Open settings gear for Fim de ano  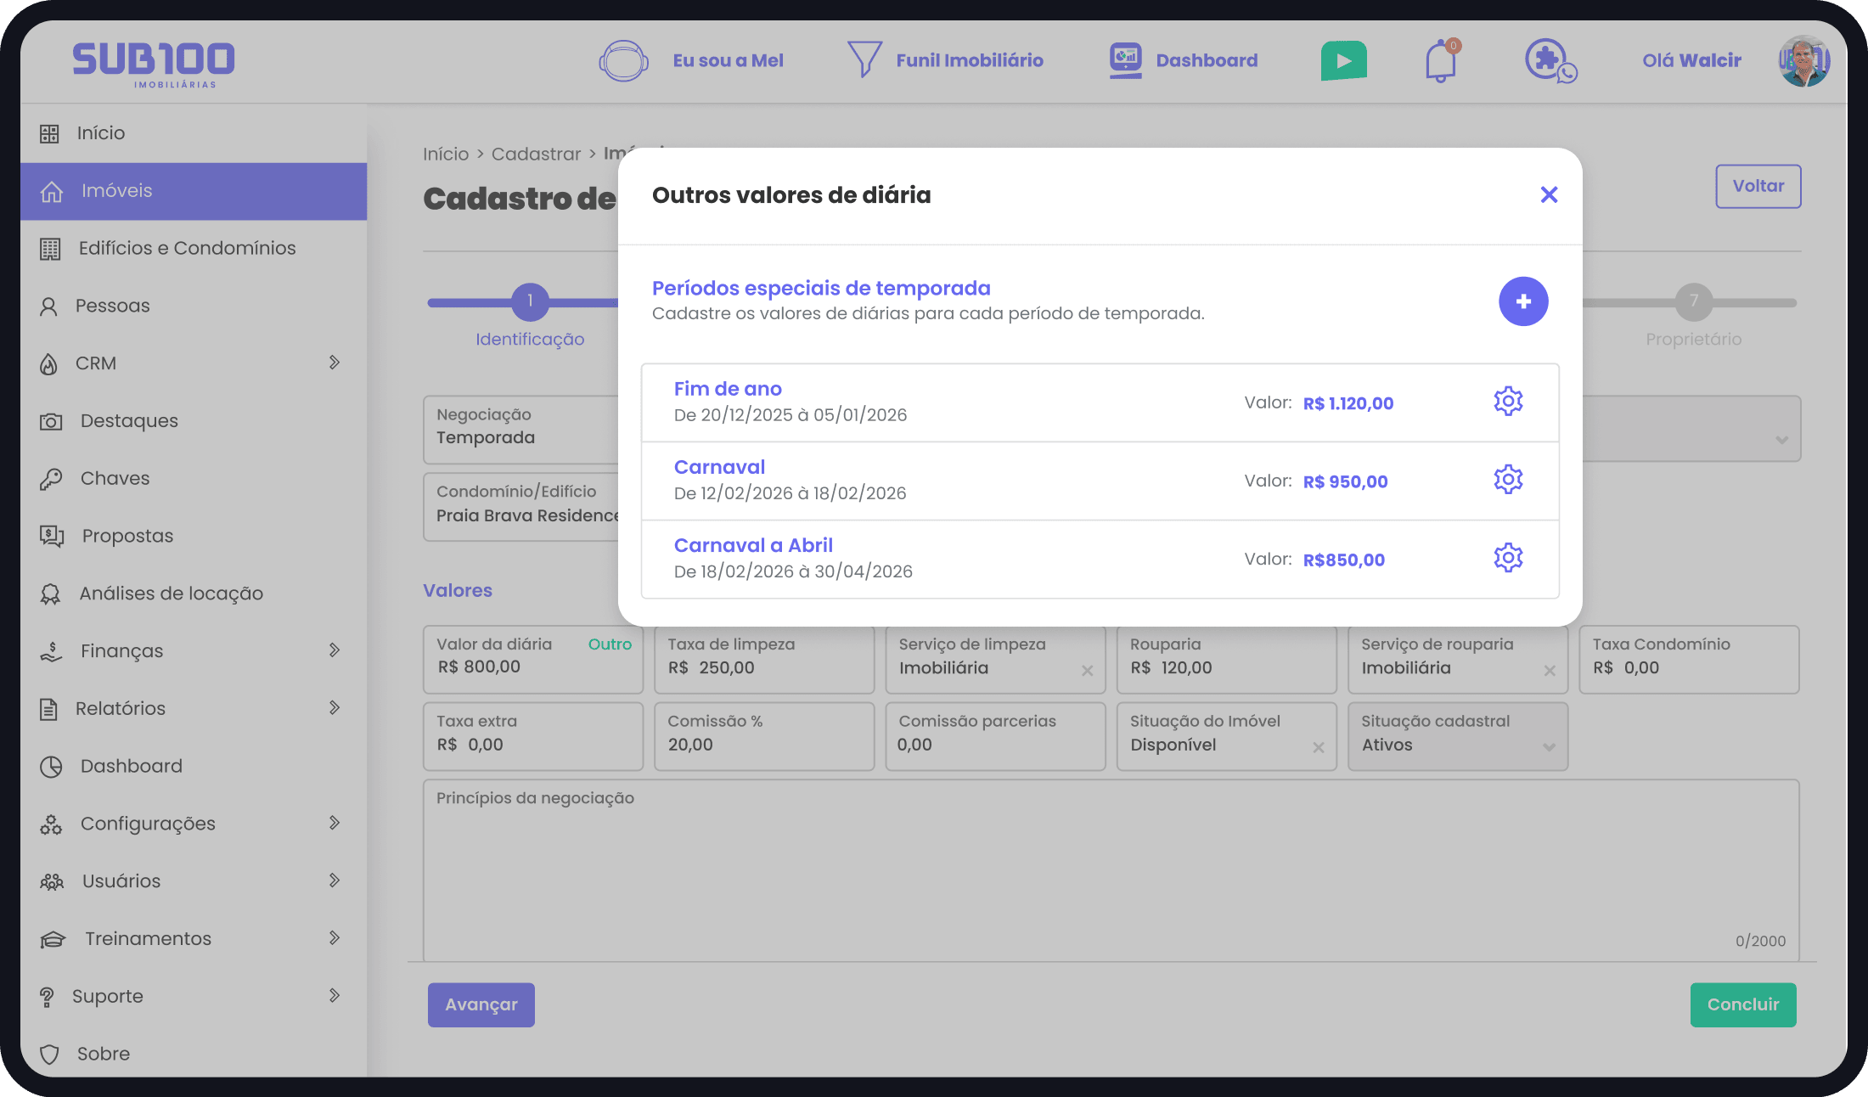coord(1508,402)
